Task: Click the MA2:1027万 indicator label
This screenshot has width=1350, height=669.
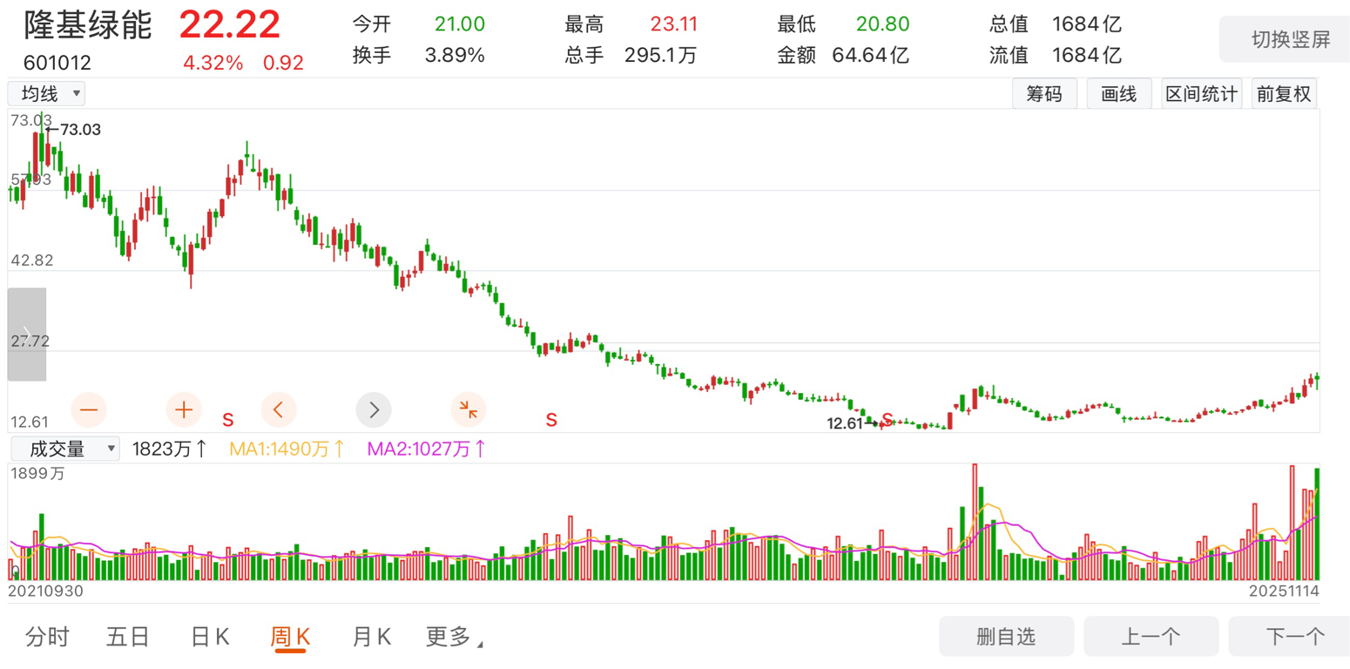Action: 427,449
